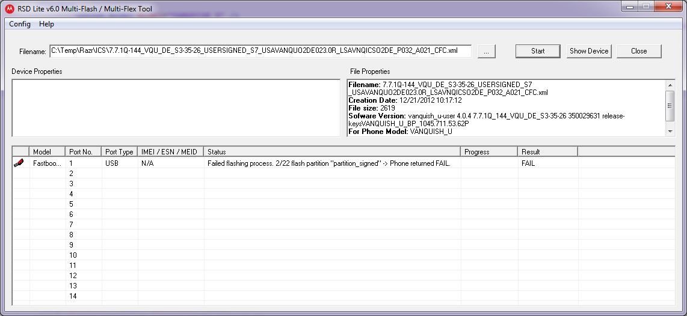
Task: Click the Filename line in File Properties
Action: (x=448, y=88)
